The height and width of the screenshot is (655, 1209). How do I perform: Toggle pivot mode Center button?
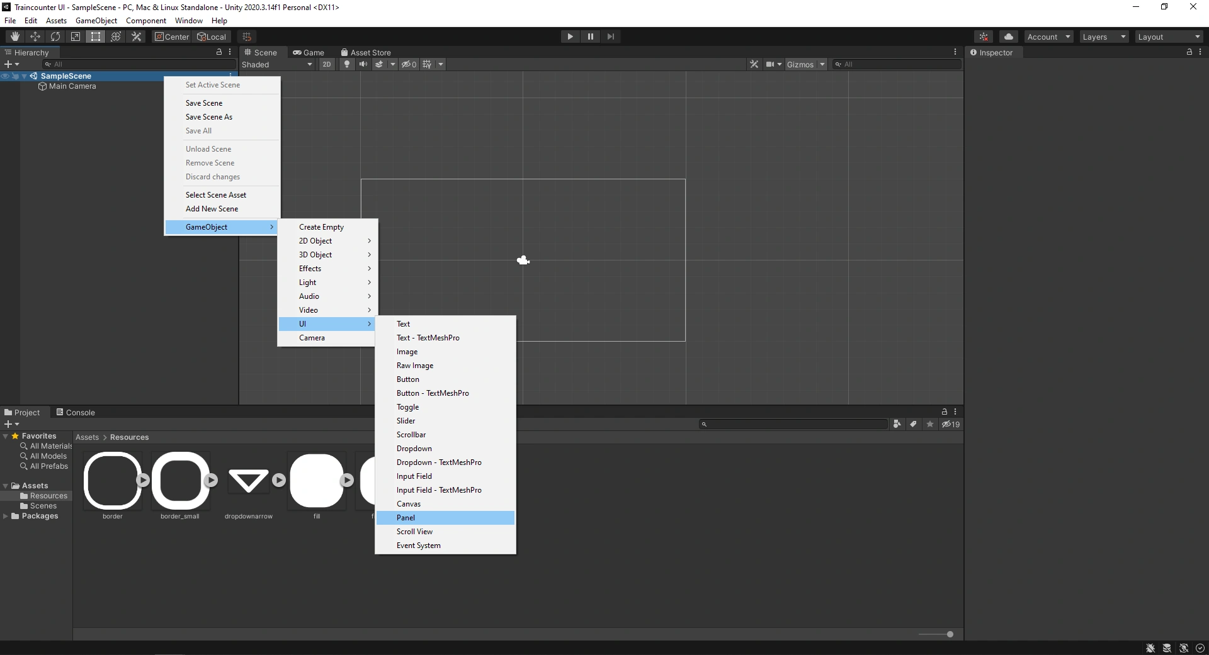coord(172,36)
